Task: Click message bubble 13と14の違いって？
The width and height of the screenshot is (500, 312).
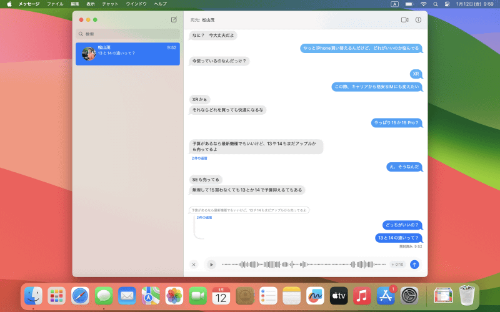Action: tap(398, 238)
